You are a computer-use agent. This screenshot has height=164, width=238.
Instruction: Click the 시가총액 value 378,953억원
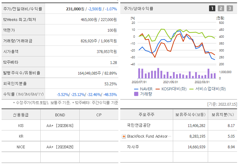107,52
